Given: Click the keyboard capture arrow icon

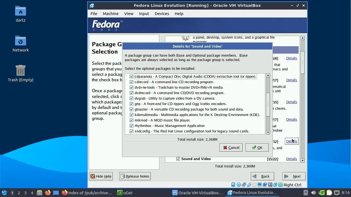Looking at the screenshot, I should 281,185.
